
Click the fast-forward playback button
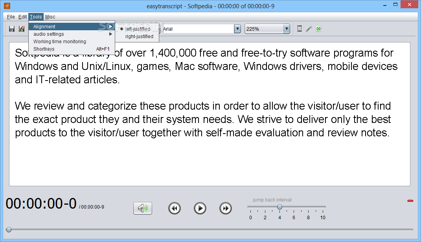point(226,208)
